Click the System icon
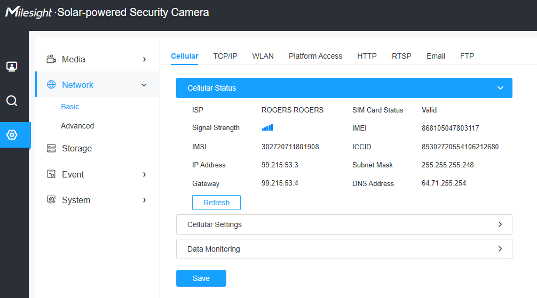The image size is (537, 298). pyautogui.click(x=51, y=200)
